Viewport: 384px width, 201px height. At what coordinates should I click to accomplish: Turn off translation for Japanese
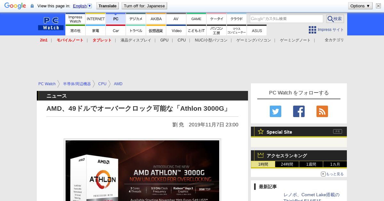coord(144,6)
